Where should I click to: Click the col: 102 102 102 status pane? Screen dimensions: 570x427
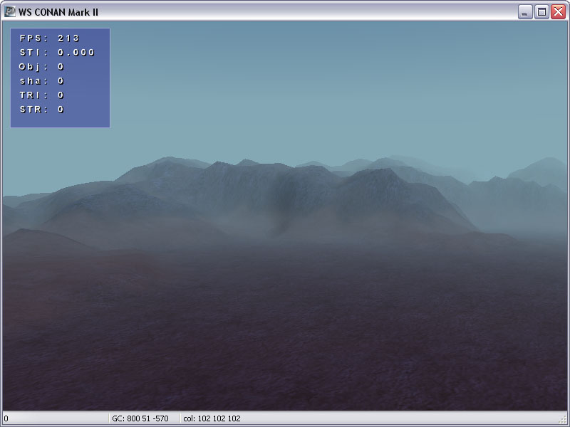[211, 418]
